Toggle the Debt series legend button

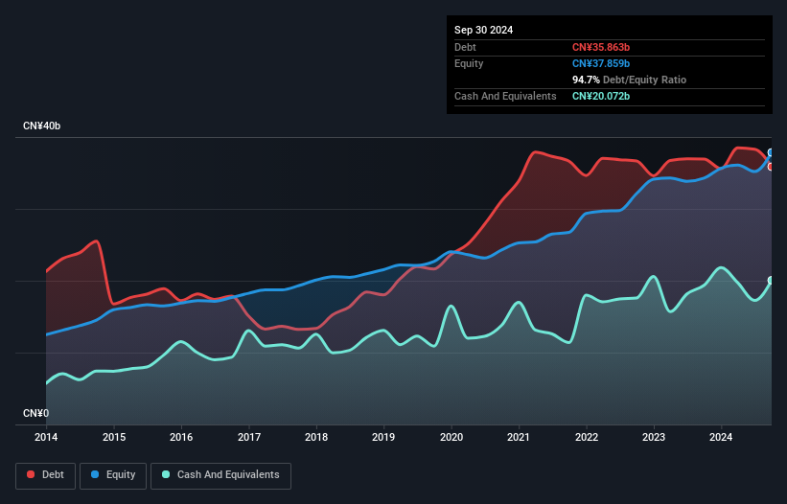[46, 475]
